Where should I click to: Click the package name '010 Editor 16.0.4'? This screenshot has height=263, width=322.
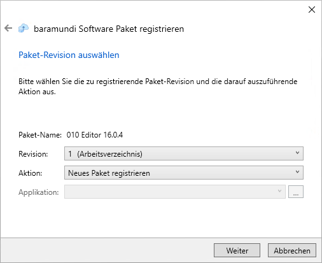[x=95, y=135]
